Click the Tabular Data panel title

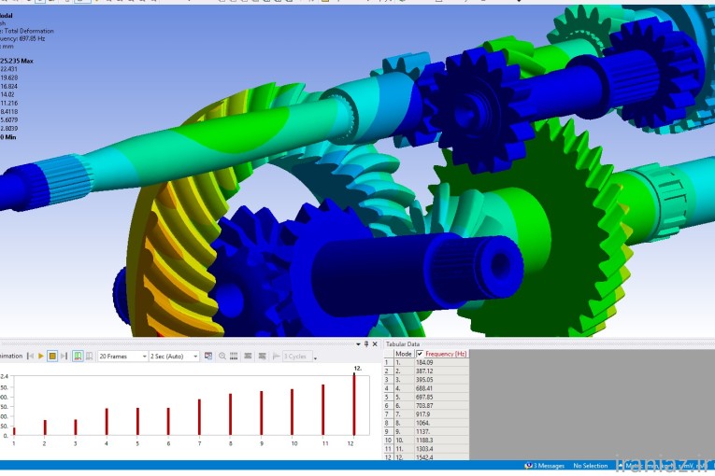pos(404,344)
